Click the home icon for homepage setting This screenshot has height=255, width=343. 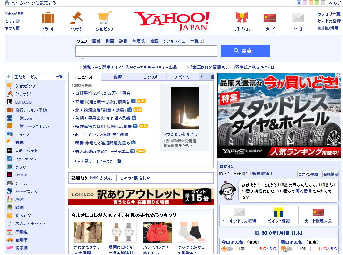point(7,3)
